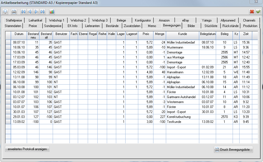263x162 pixels.
Task: Switch to Webshop 1 tab
Action: (x=57, y=20)
